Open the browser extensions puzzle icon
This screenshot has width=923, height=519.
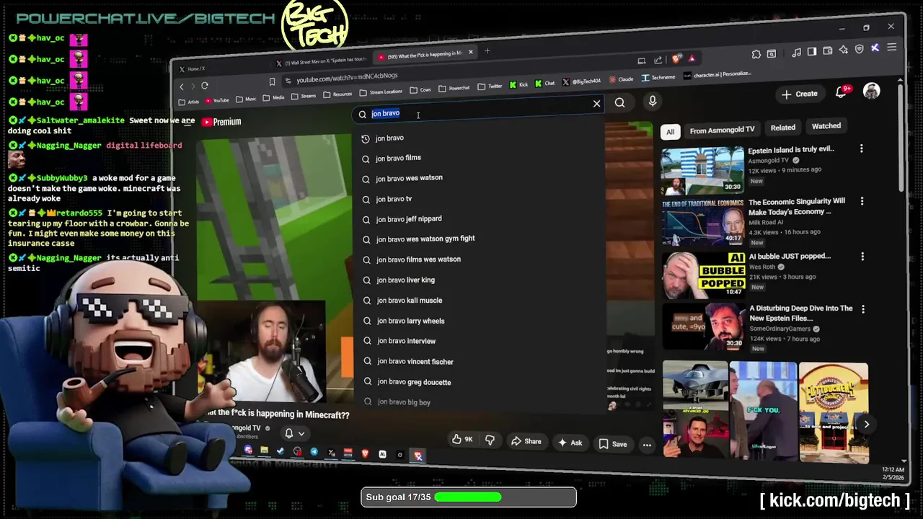(x=756, y=54)
